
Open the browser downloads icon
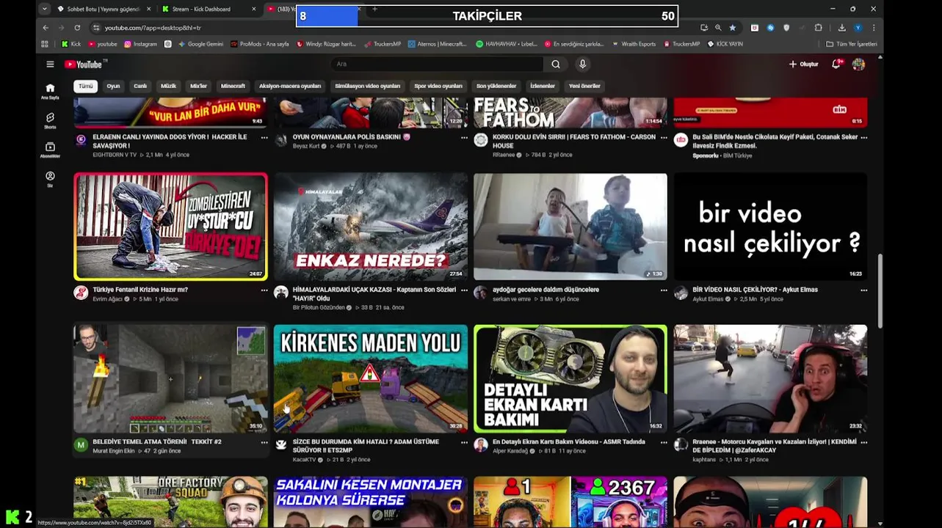click(x=841, y=28)
